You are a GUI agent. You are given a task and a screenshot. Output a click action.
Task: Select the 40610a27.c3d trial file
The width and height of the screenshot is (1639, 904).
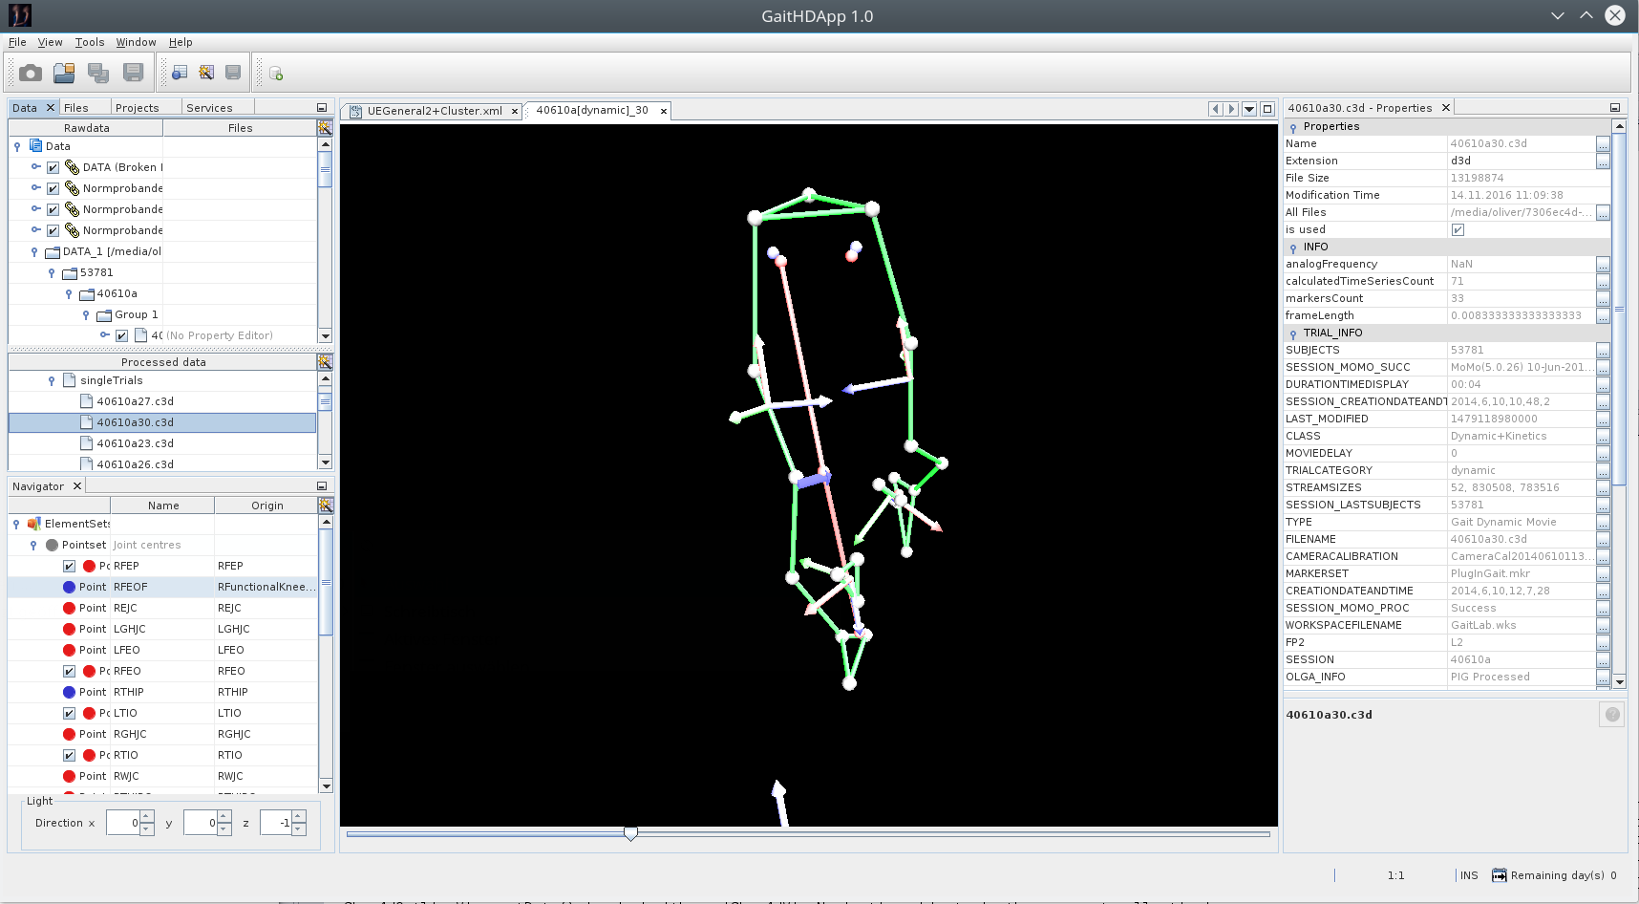coord(135,401)
